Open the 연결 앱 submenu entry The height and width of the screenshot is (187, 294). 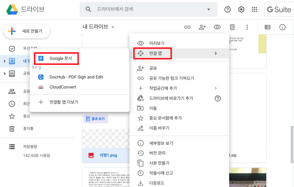pyautogui.click(x=179, y=54)
